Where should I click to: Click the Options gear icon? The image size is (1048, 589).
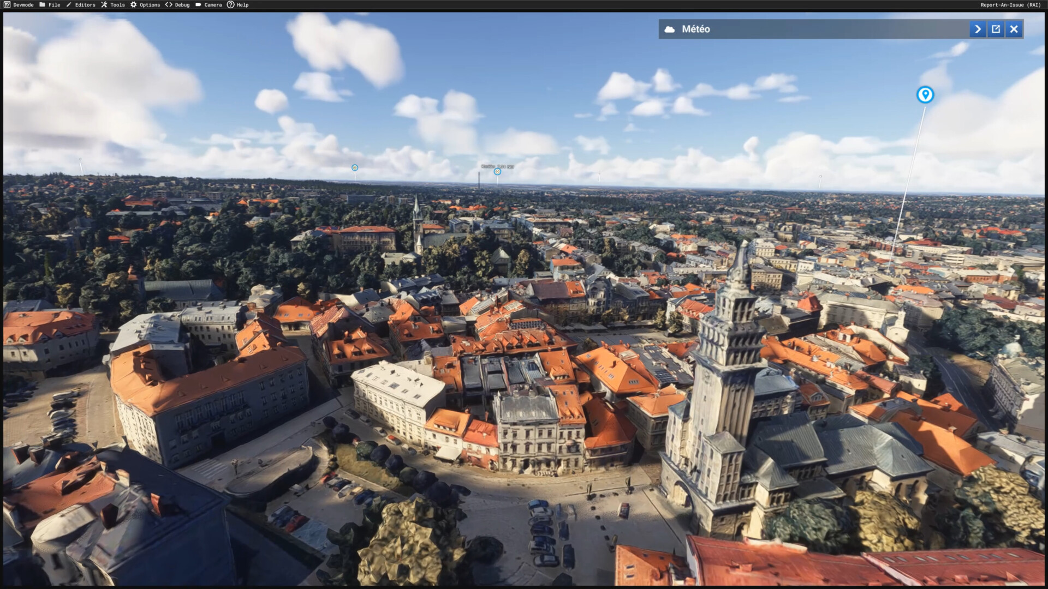coord(133,5)
